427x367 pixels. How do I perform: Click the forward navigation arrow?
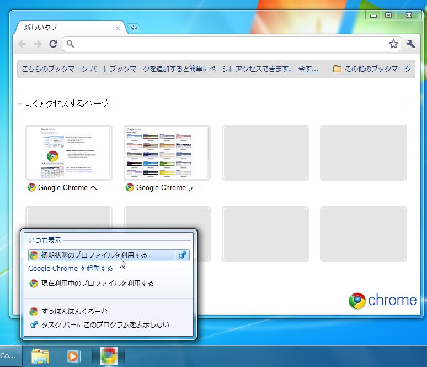pos(38,44)
